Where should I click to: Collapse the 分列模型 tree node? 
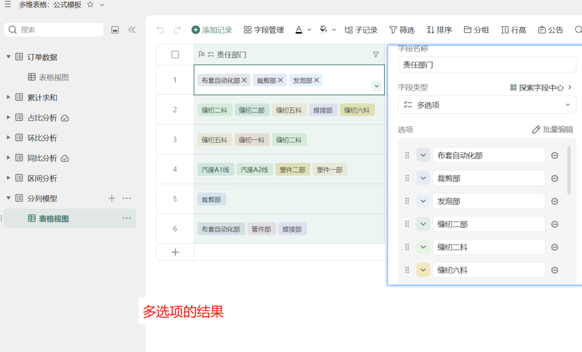pos(8,198)
